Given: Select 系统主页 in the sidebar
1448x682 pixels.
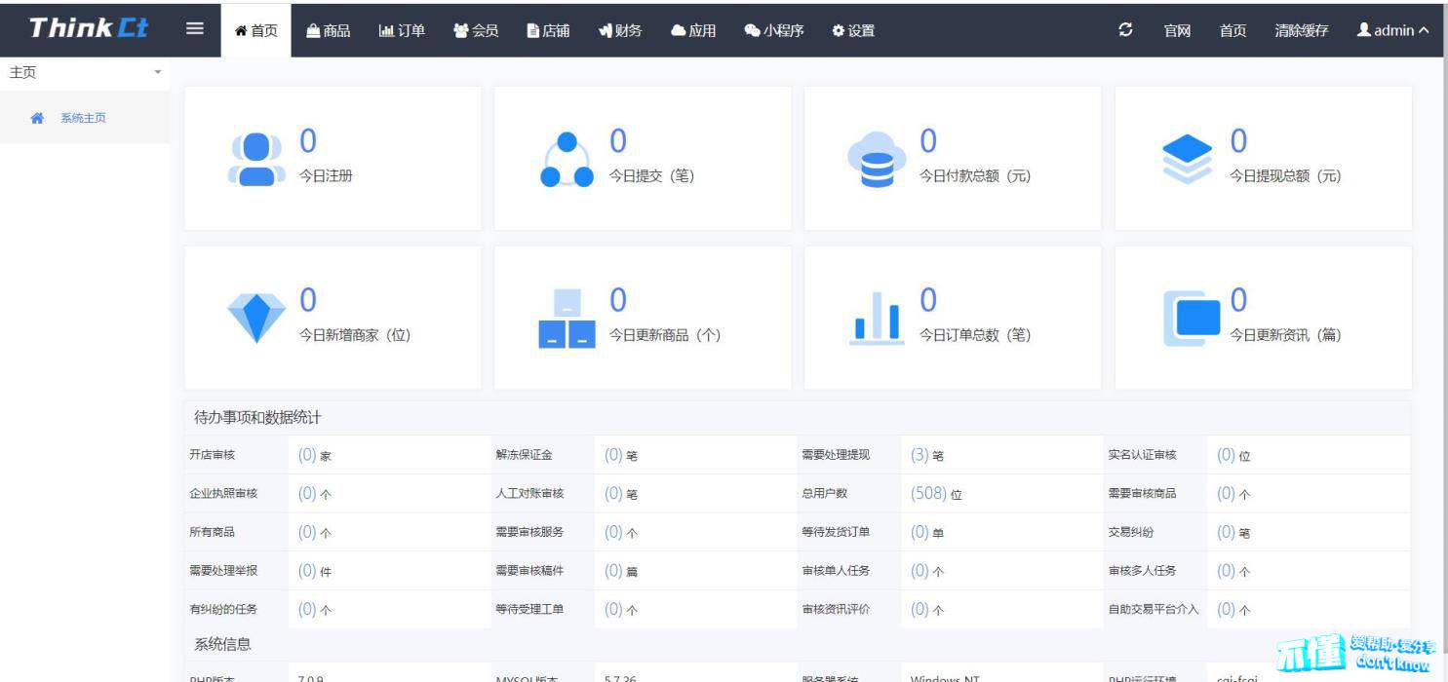Looking at the screenshot, I should [83, 118].
